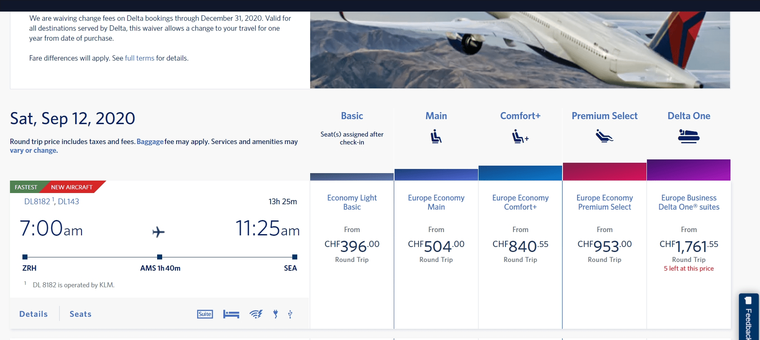
Task: Click the AMS layover stop marker
Action: coord(160,257)
